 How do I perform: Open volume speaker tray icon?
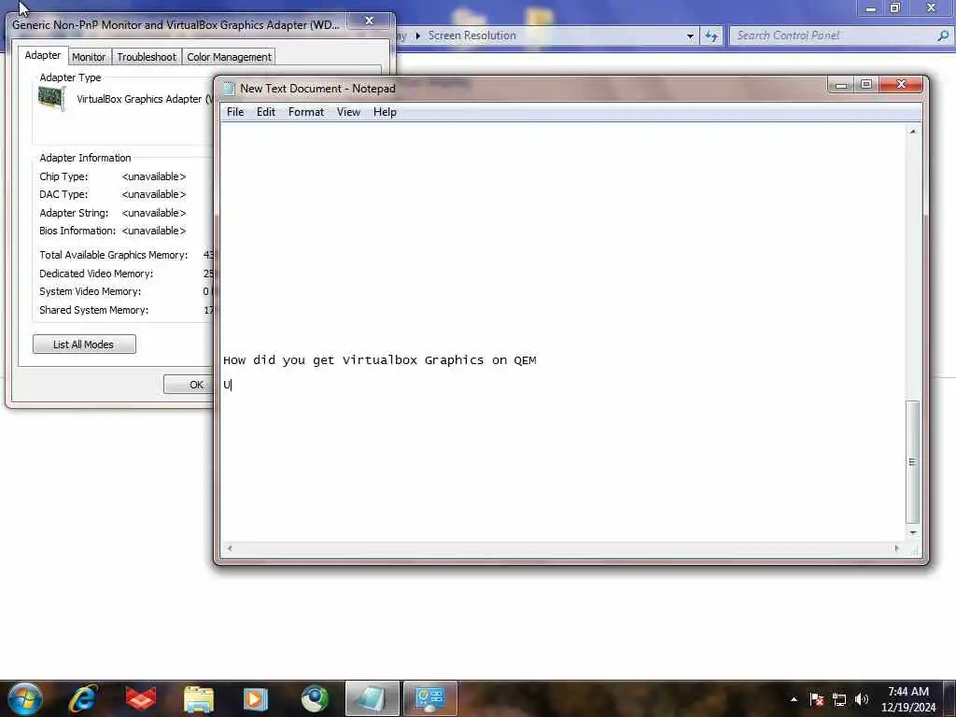pyautogui.click(x=862, y=699)
